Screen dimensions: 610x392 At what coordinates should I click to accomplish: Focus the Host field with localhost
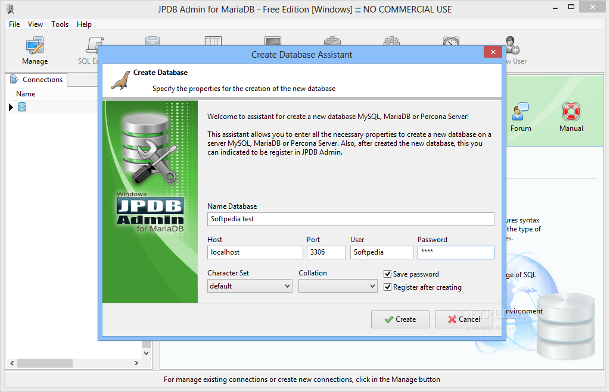[x=255, y=253]
